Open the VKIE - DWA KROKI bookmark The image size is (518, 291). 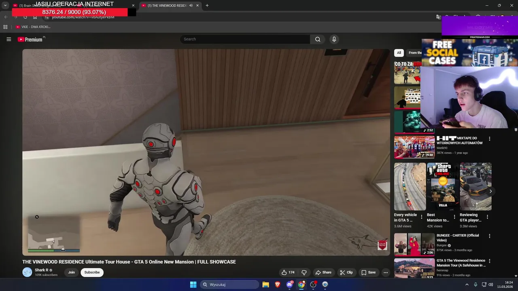coord(33,27)
